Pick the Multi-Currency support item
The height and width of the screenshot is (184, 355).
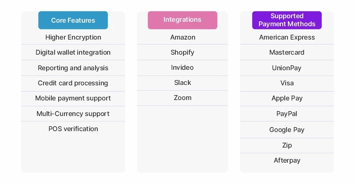click(x=73, y=114)
